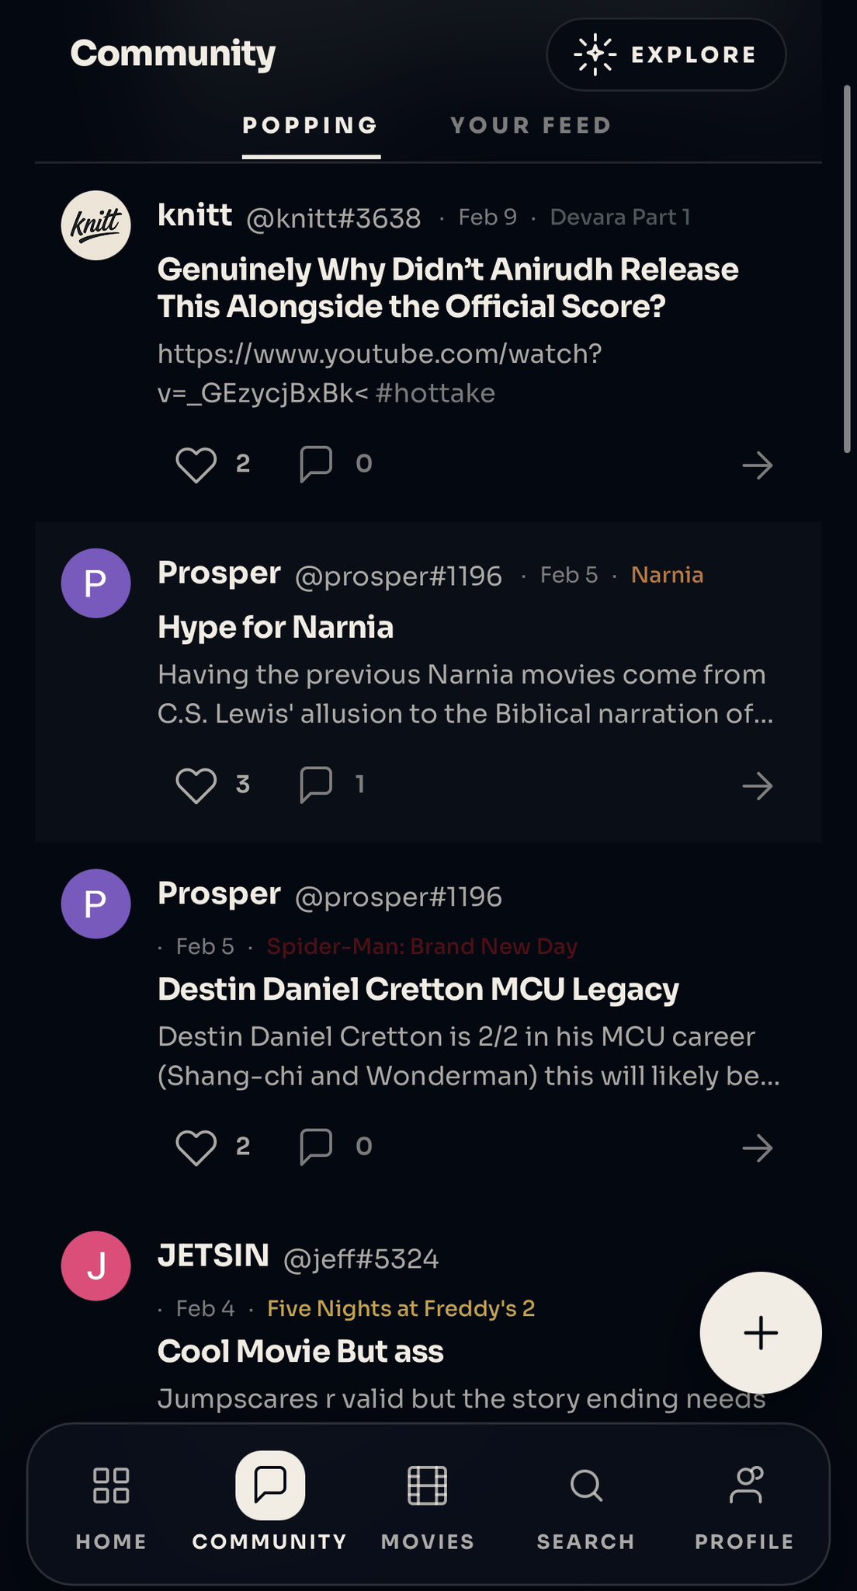Like the Destin Daniel Cretton post
Image resolution: width=857 pixels, height=1591 pixels.
[x=196, y=1147]
